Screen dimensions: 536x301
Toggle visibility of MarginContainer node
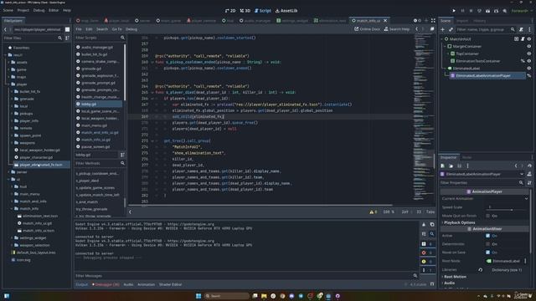tap(529, 47)
